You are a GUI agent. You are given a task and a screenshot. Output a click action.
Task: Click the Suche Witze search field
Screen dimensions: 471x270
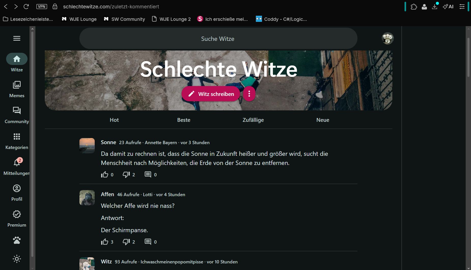tap(218, 39)
